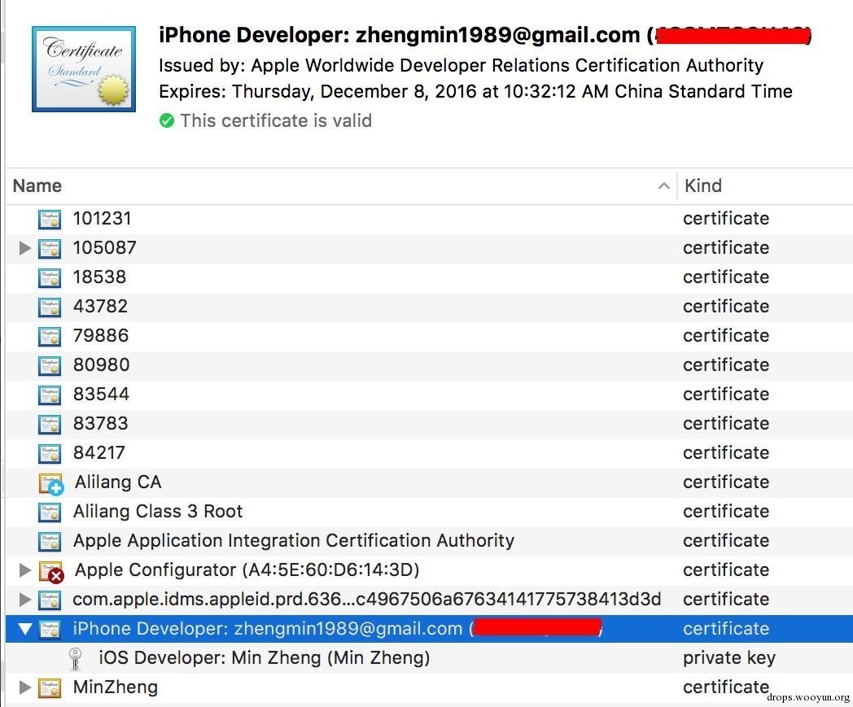This screenshot has height=707, width=853.
Task: Expand the 105087 certificate disclosure triangle
Action: [x=25, y=248]
